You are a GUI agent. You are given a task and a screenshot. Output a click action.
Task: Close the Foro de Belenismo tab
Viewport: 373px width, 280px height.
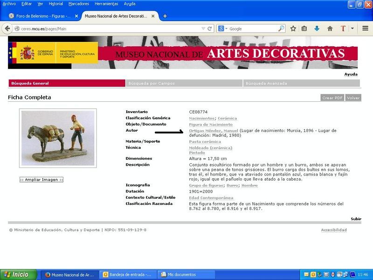(x=76, y=16)
